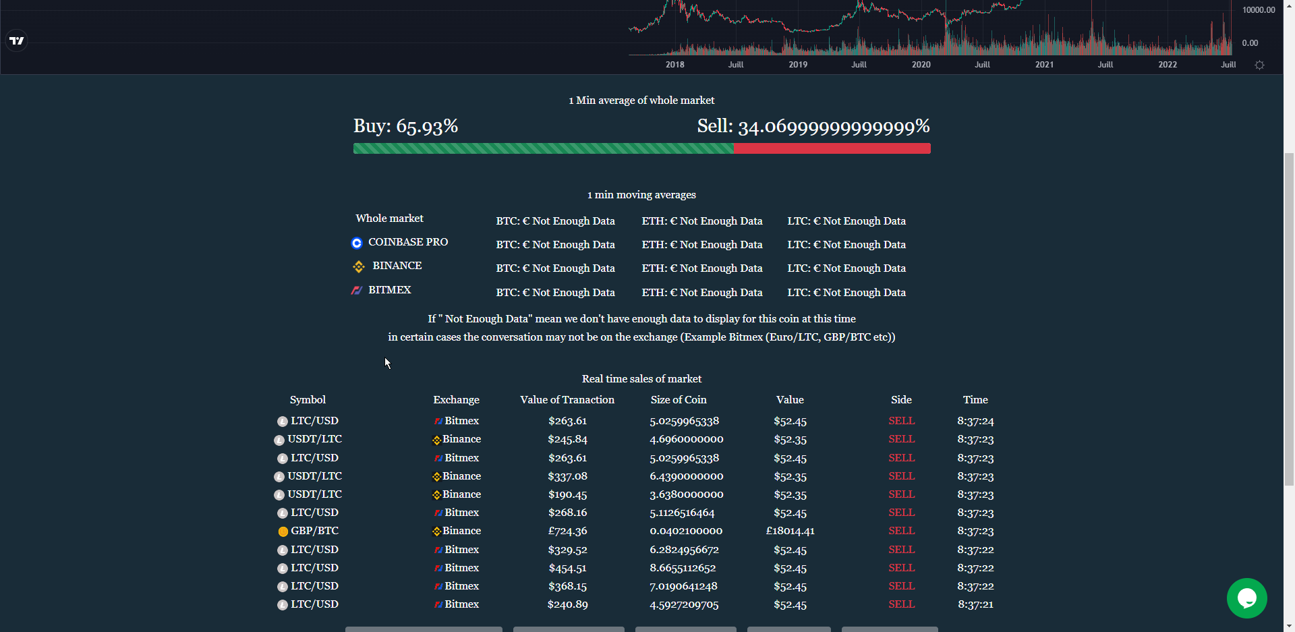
Task: Click the '1 min moving averages' heading
Action: point(641,195)
